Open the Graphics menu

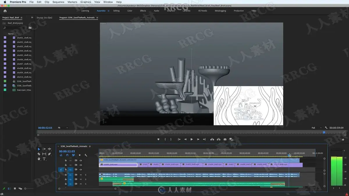(x=86, y=2)
